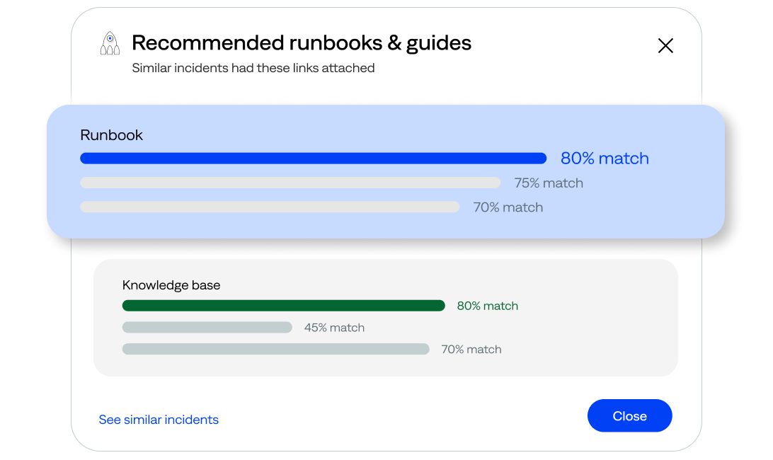Viewport: 773px width, 460px height.
Task: Select the Knowledge base card
Action: [386, 317]
